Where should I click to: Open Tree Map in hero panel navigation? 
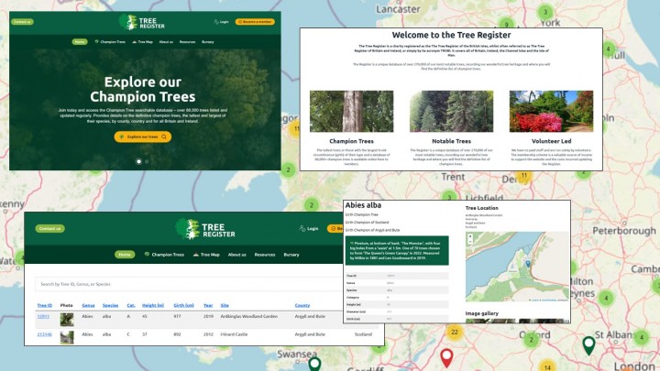[x=143, y=41]
